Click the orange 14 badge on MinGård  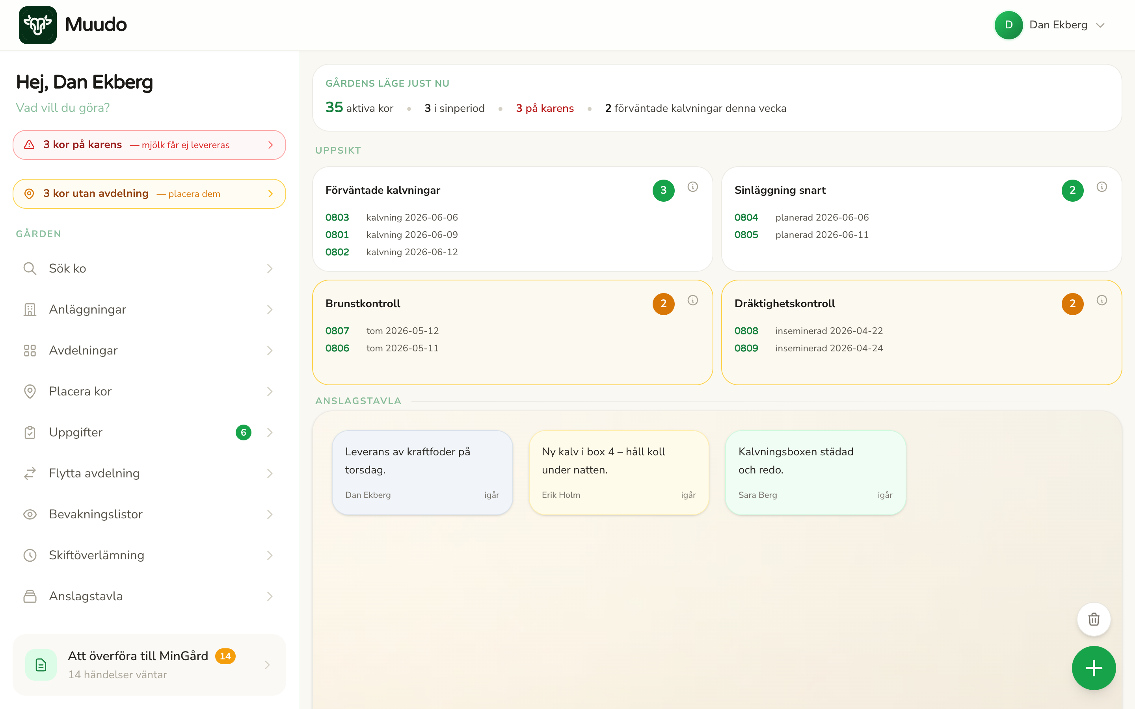tap(225, 656)
